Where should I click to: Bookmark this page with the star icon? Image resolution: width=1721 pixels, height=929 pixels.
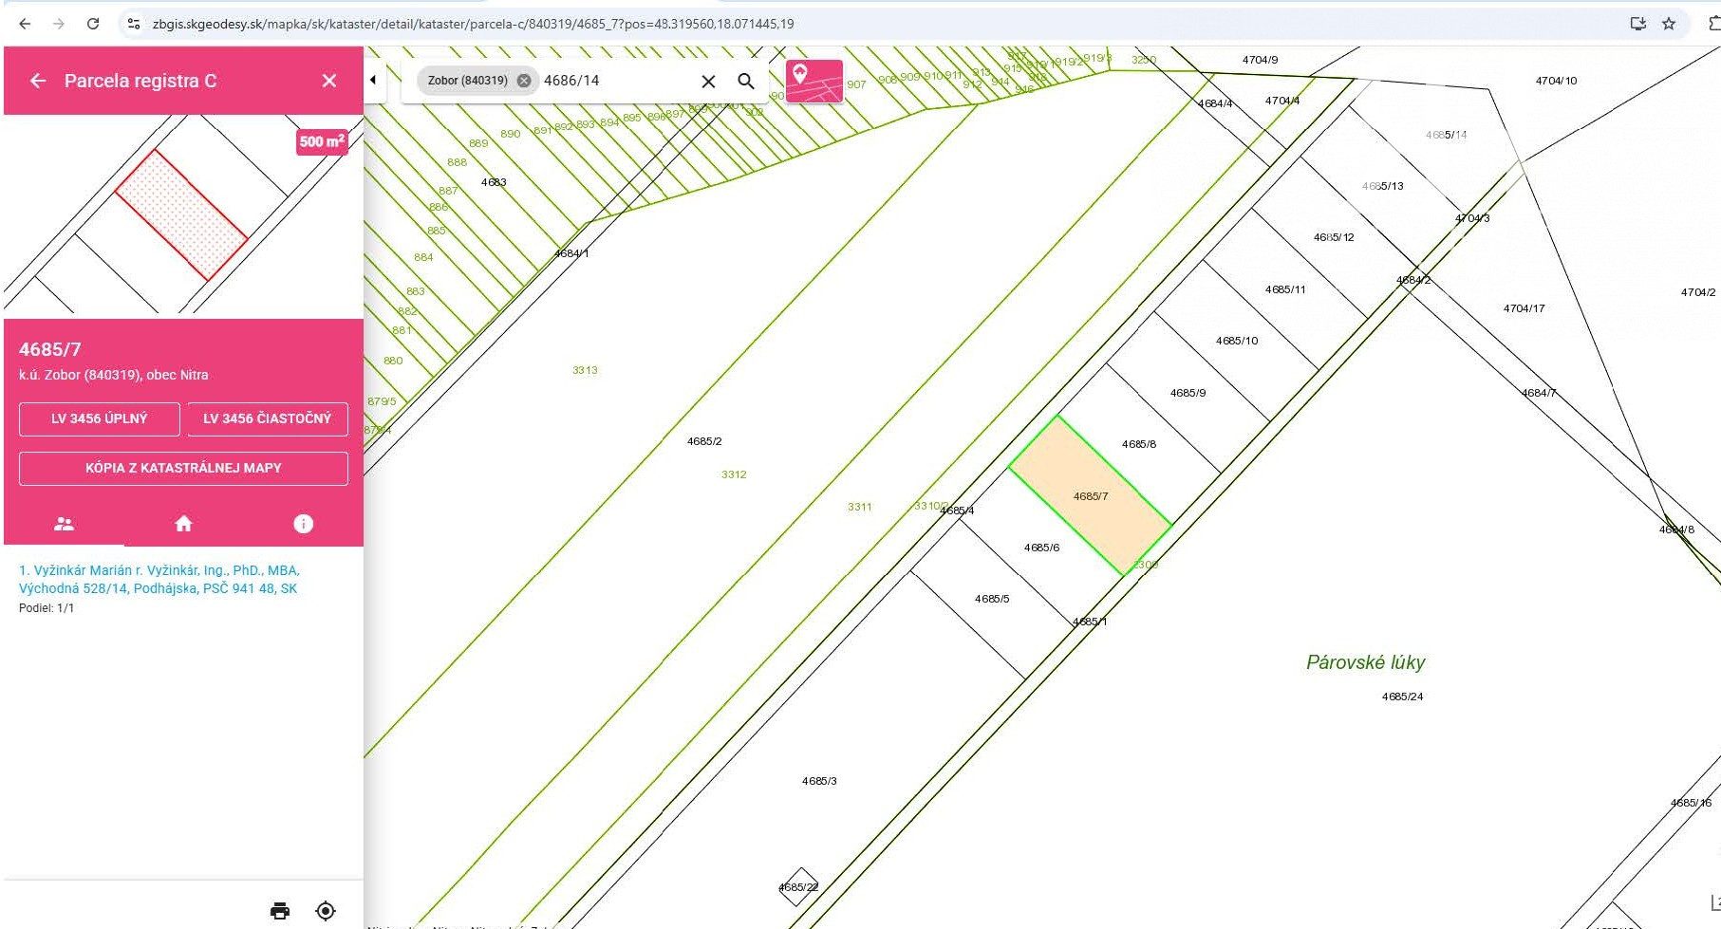coord(1669,24)
